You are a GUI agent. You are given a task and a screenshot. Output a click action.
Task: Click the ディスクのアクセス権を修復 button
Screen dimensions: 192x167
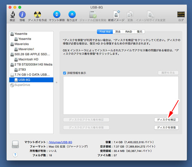pos(86,127)
